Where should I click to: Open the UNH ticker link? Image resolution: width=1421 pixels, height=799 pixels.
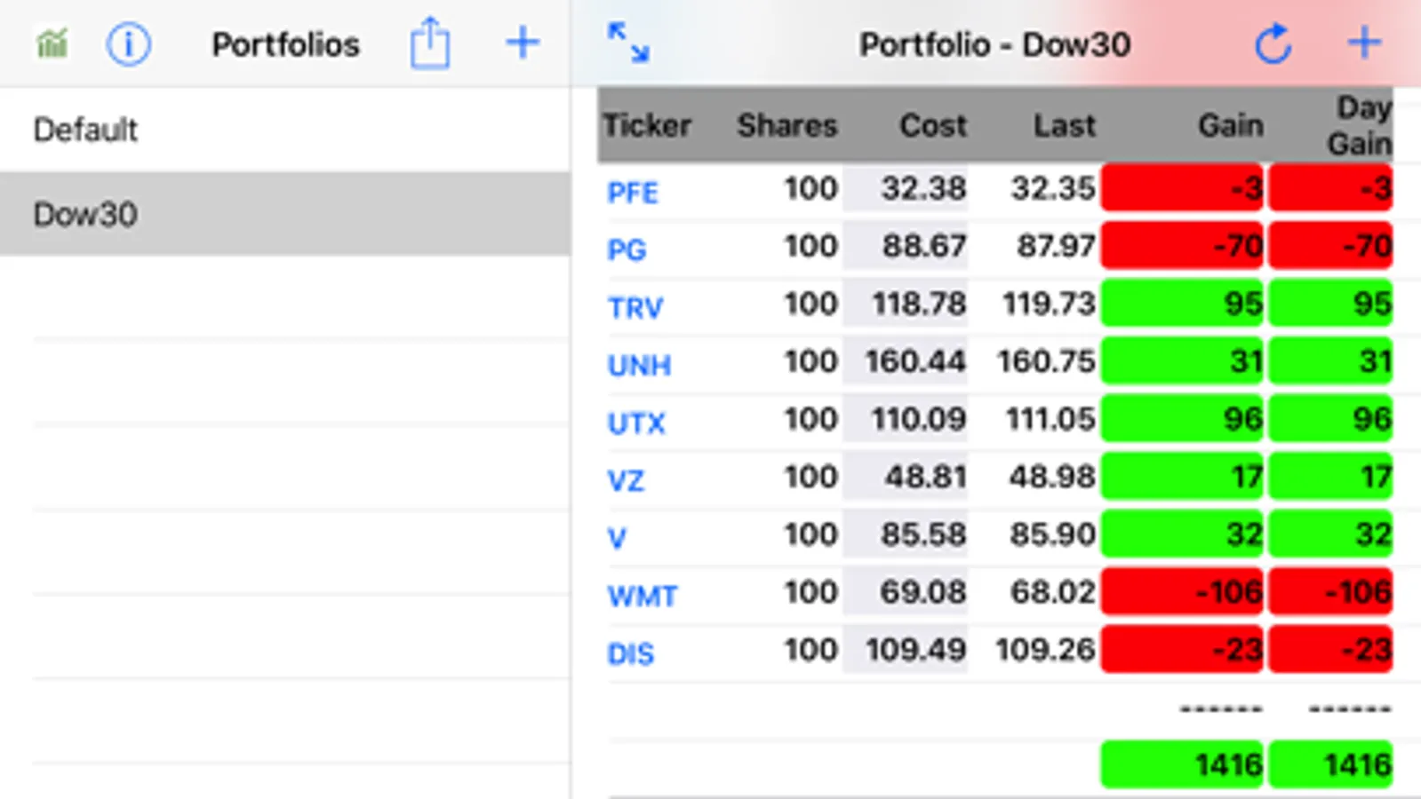(x=639, y=365)
